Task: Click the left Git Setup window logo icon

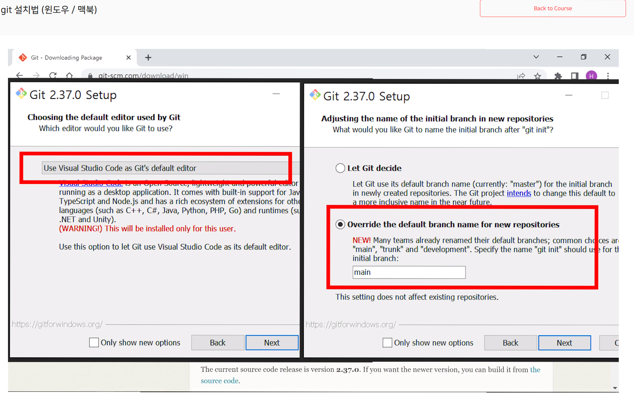Action: [21, 93]
